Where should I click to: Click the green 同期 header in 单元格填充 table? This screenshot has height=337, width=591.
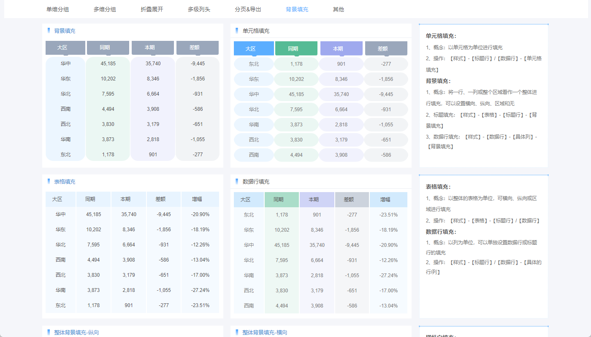tap(296, 48)
